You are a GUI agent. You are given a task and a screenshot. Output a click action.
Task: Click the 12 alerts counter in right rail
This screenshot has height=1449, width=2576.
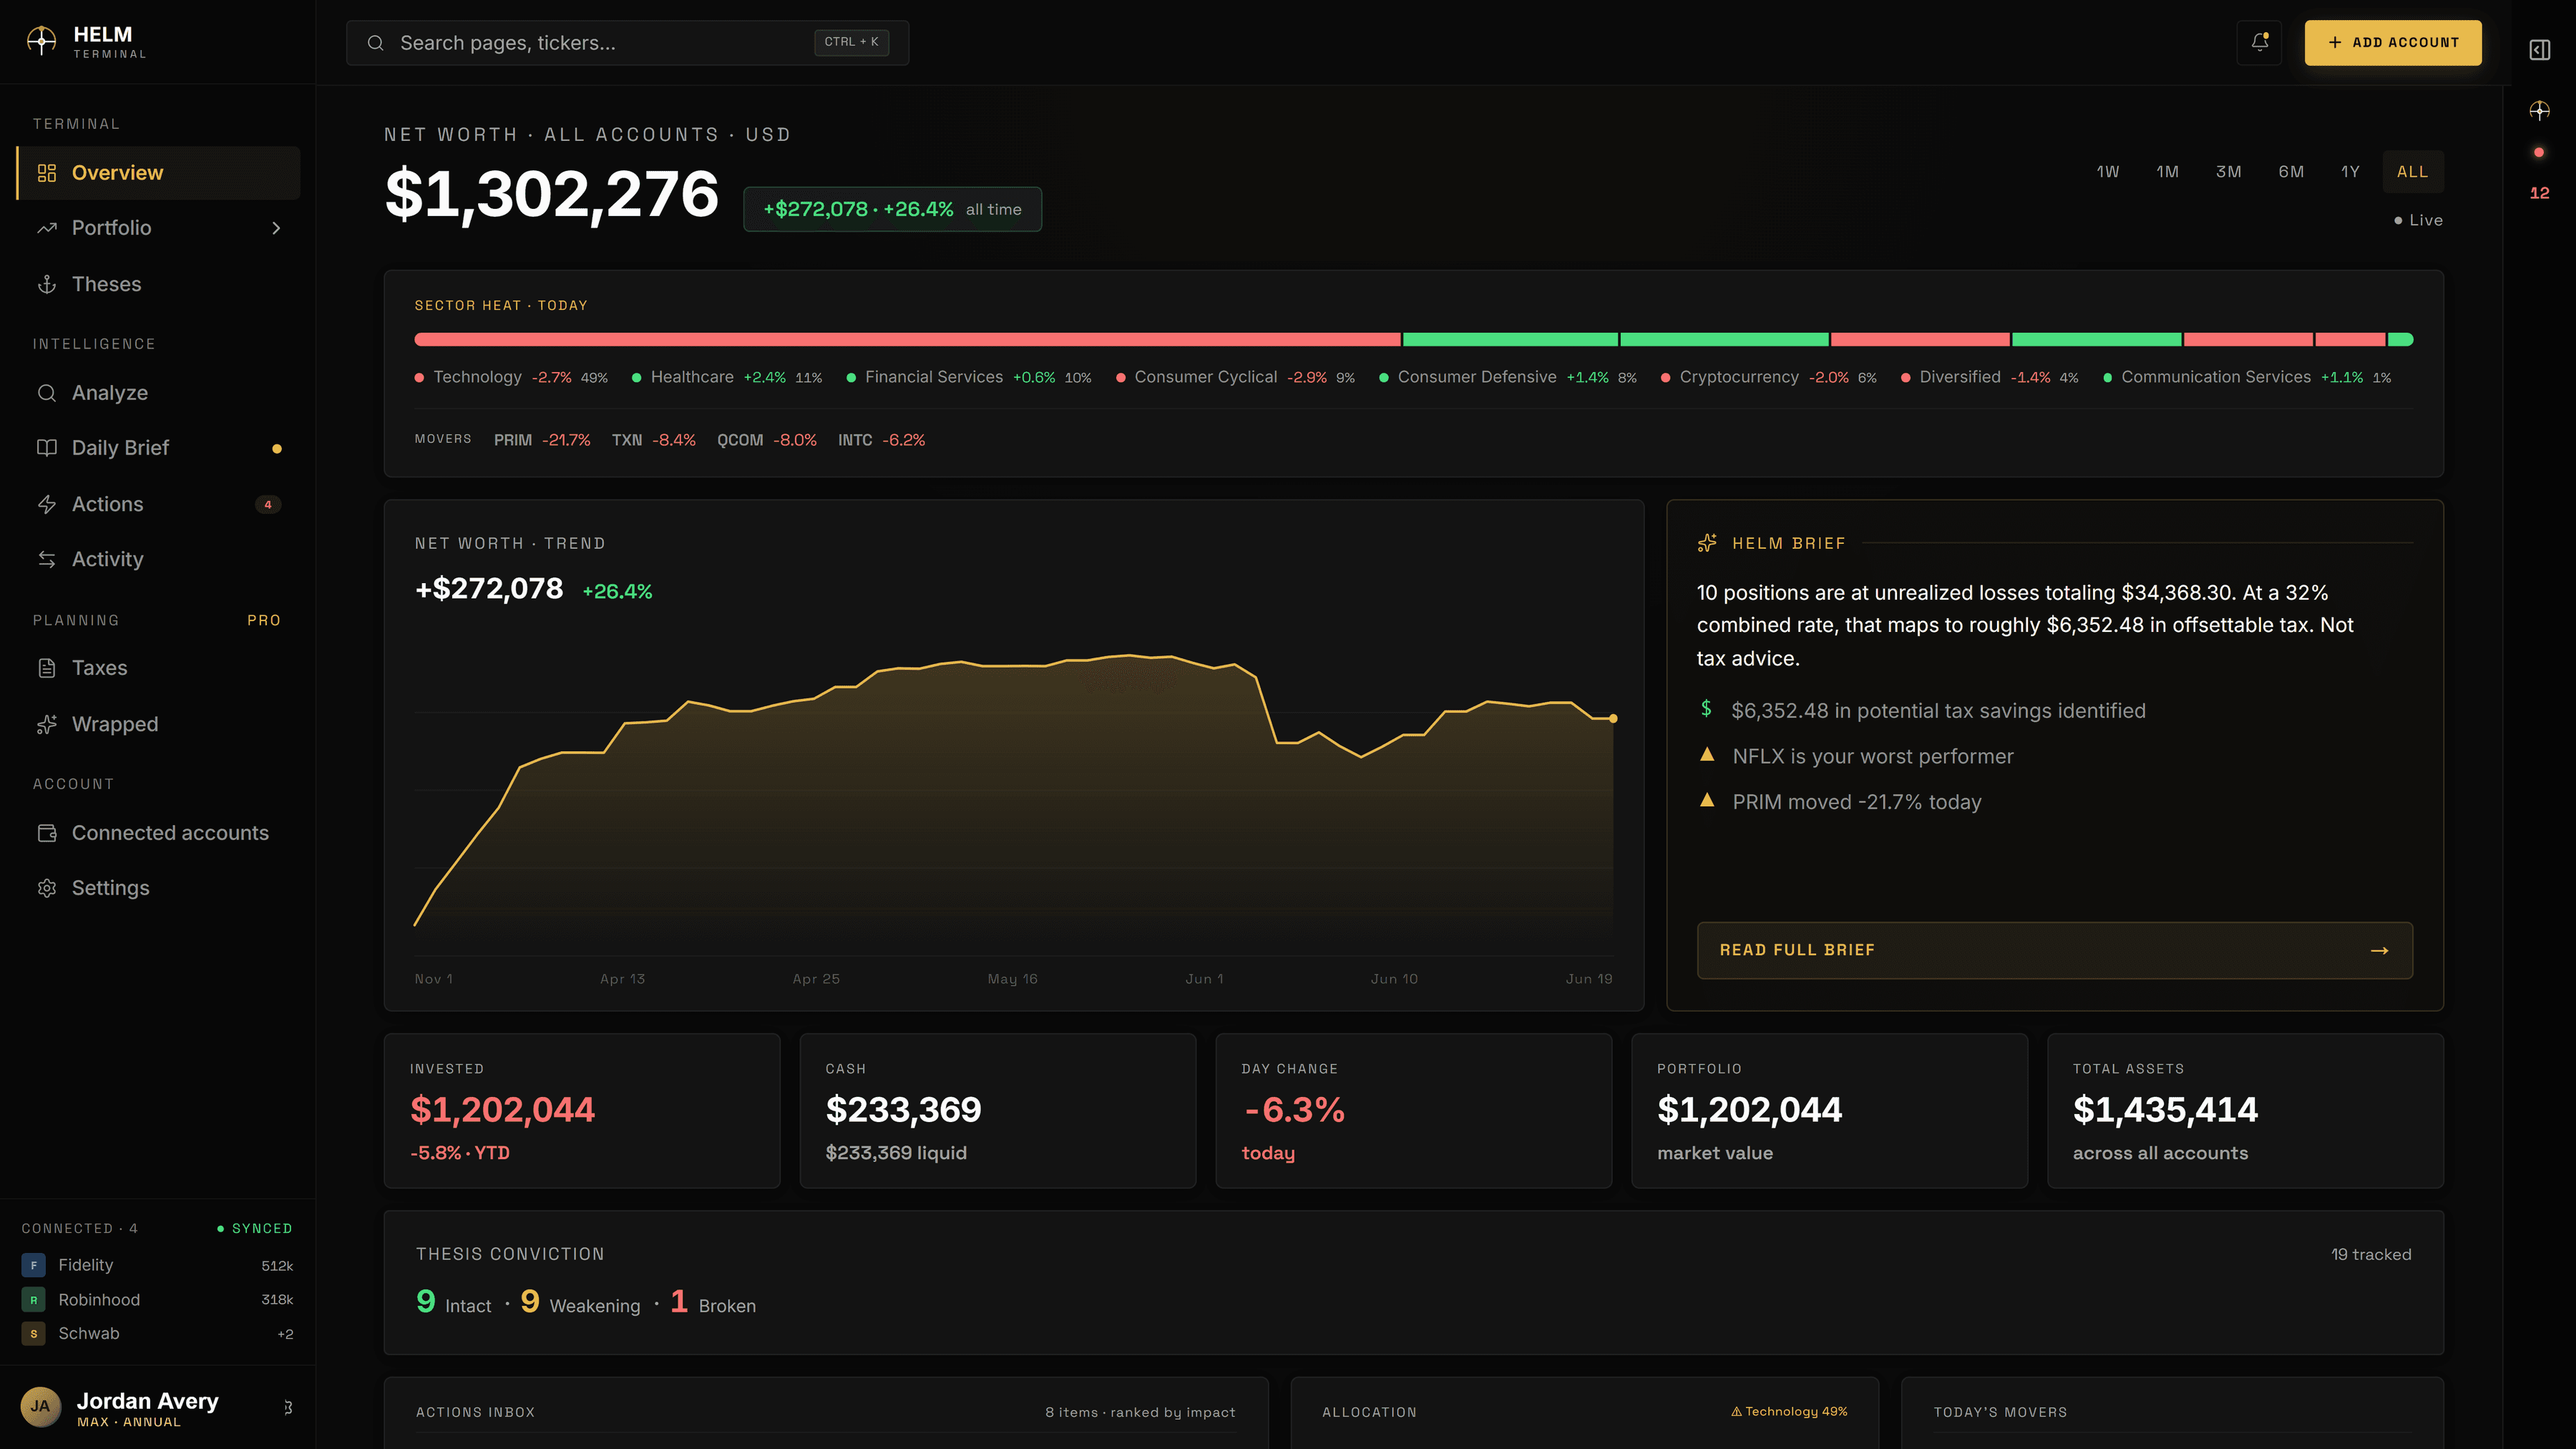click(2539, 193)
